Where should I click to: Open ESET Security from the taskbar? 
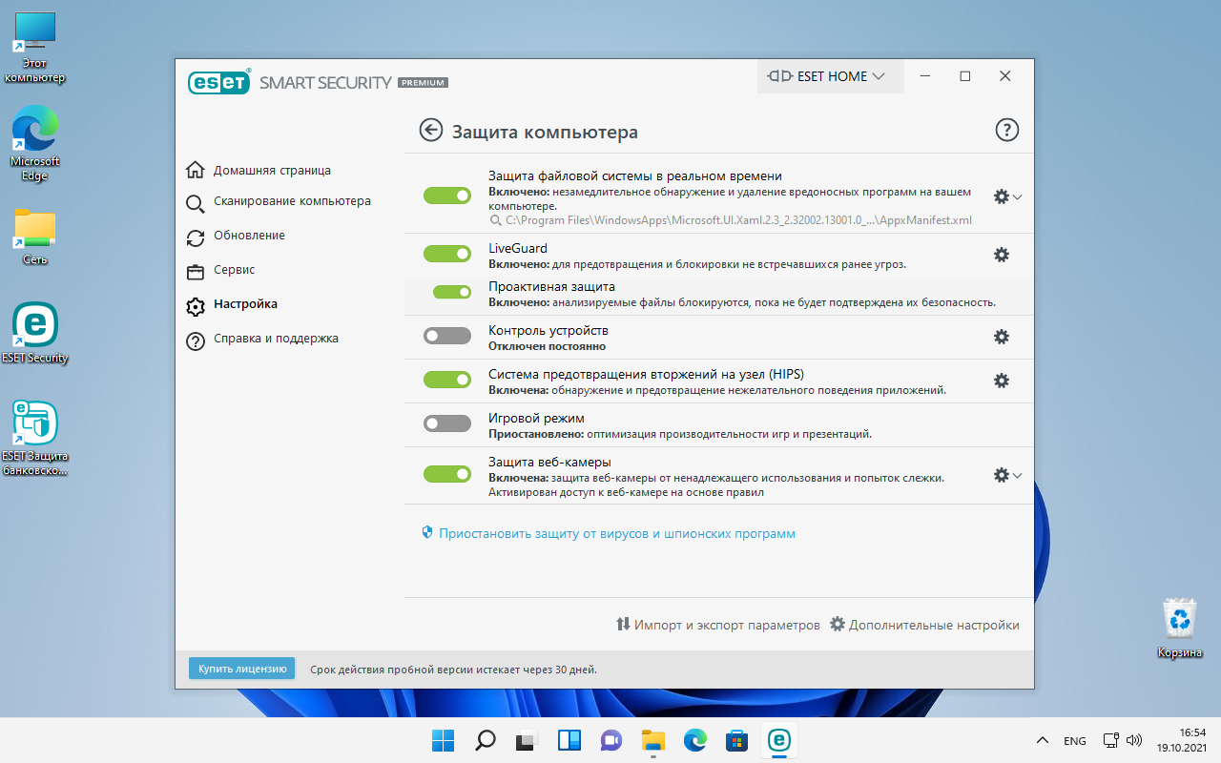pos(778,740)
